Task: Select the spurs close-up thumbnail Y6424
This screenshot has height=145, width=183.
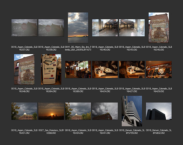Action: click(105, 70)
